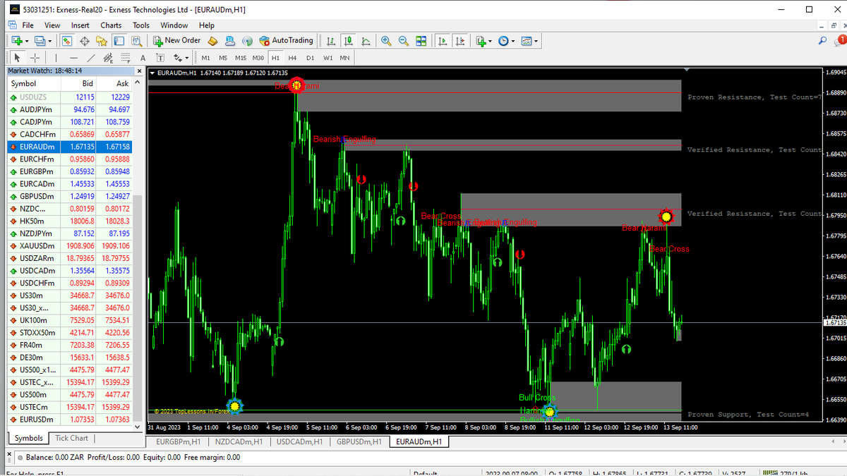
Task: Switch timeframe to MN
Action: [344, 58]
